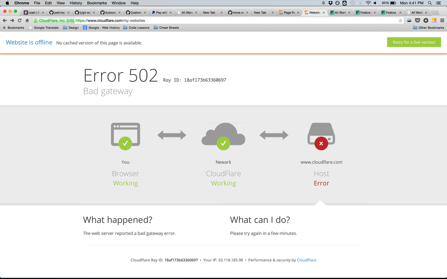Click the browser Back arrow

(4, 20)
